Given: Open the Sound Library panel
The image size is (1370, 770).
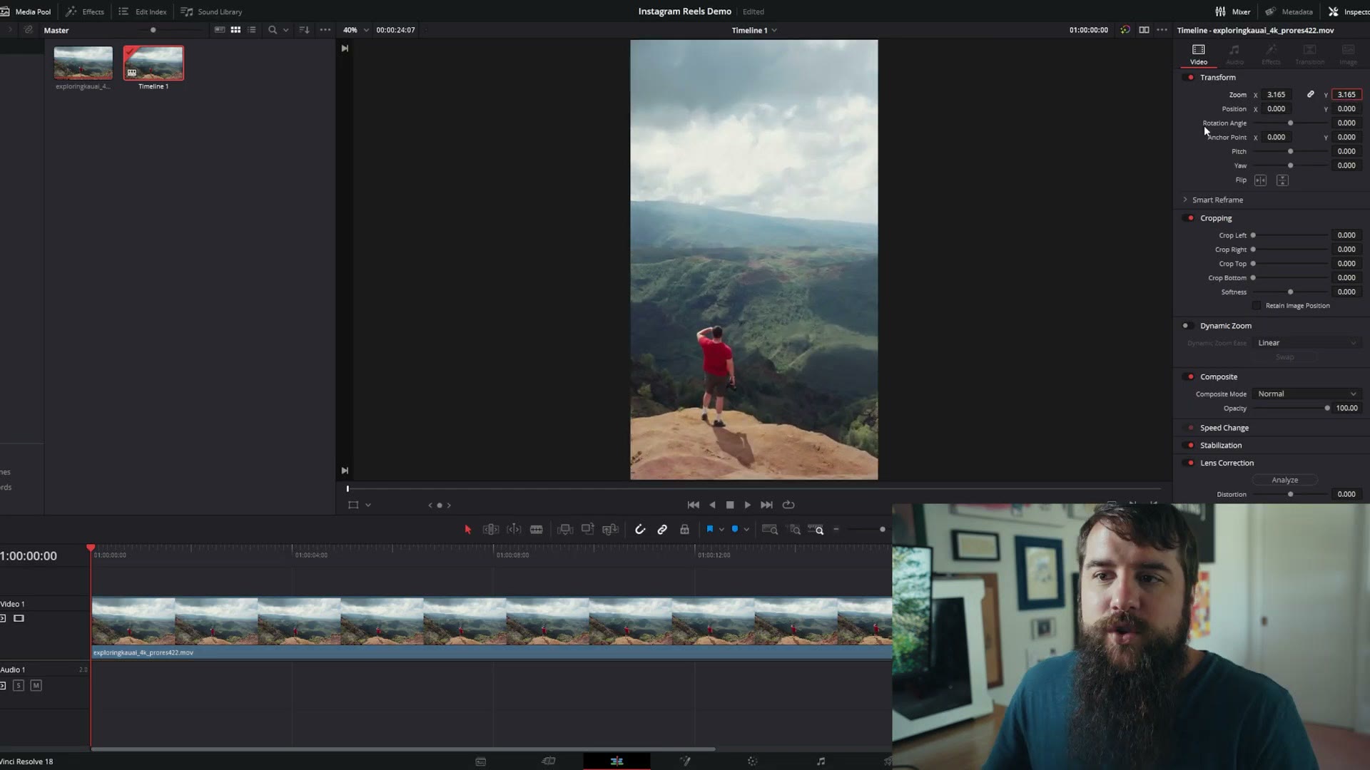Looking at the screenshot, I should (x=212, y=11).
